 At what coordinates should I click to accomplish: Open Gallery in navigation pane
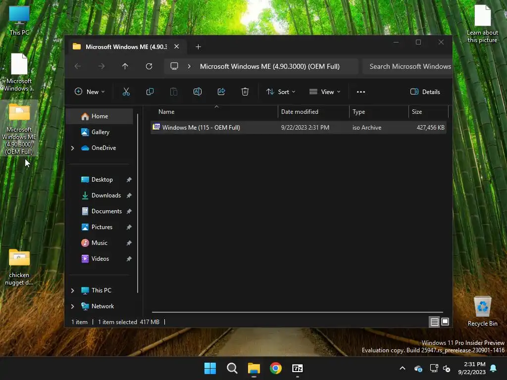pos(100,132)
